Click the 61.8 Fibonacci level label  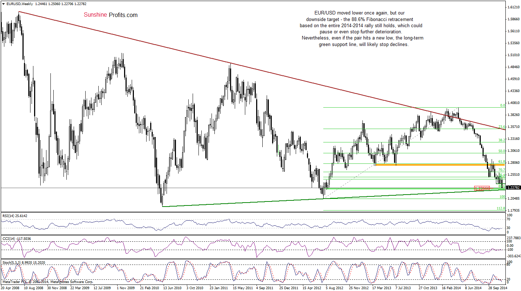(x=502, y=162)
